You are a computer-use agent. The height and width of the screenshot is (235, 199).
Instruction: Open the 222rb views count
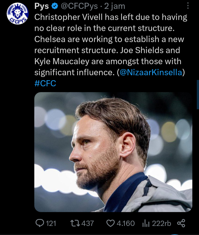click(162, 223)
